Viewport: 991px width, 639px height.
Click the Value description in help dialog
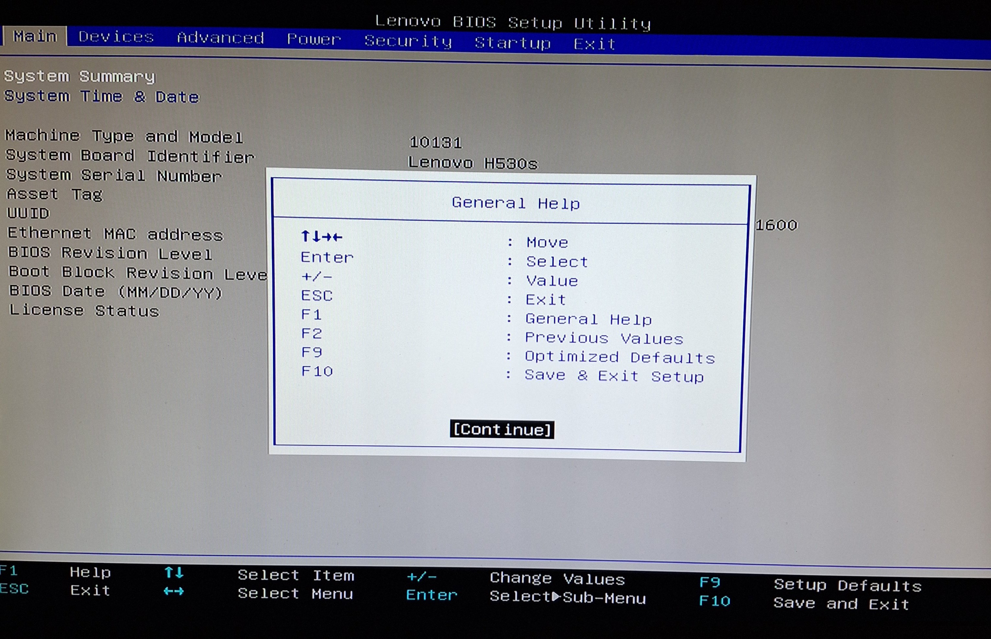click(552, 281)
